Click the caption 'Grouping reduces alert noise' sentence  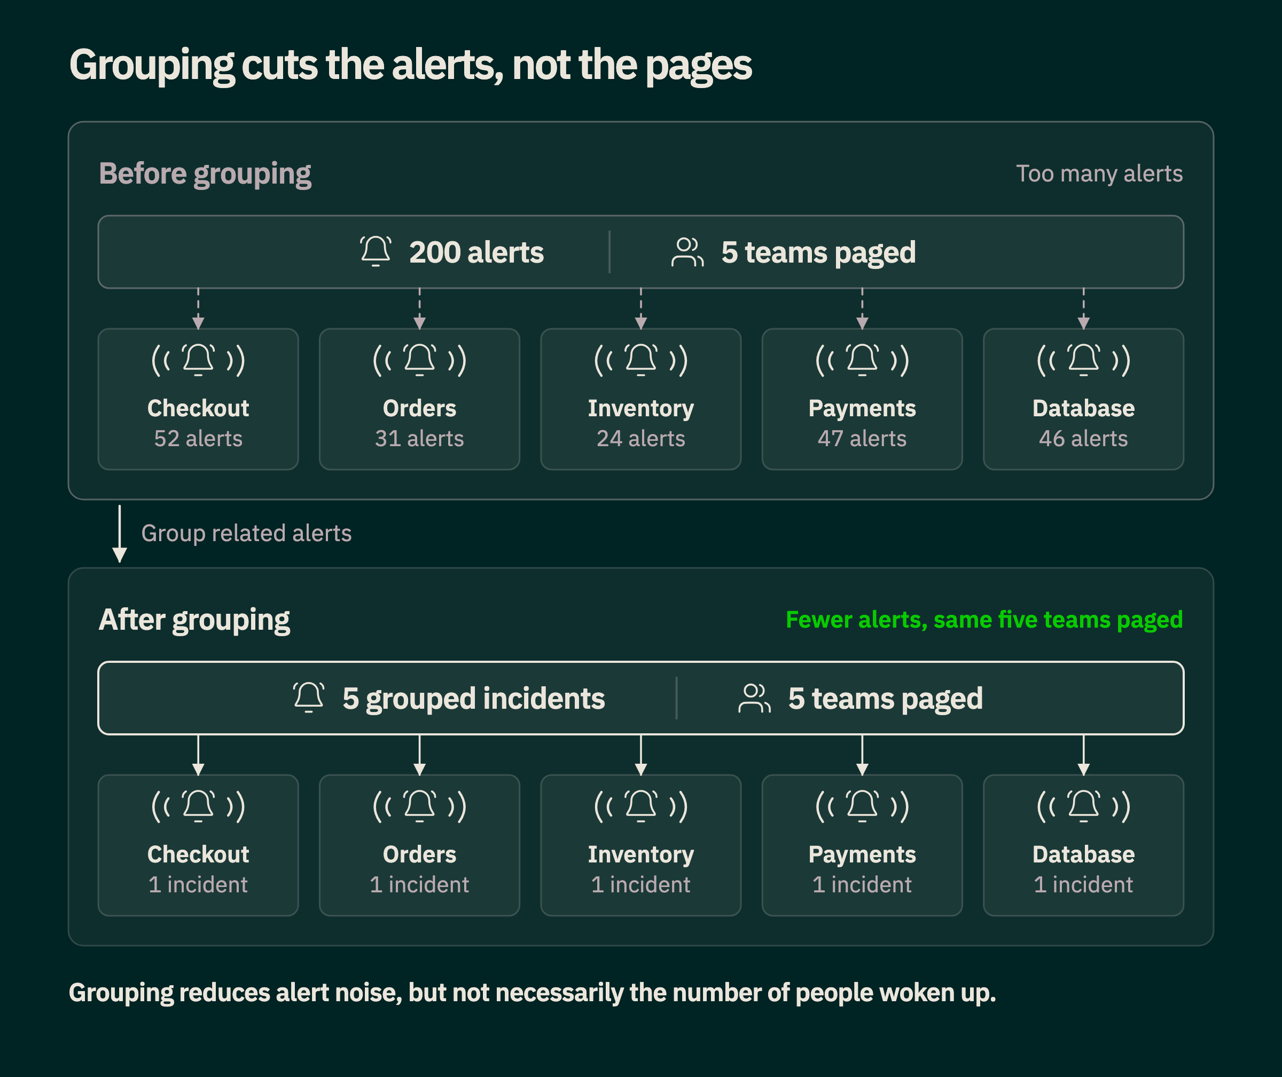[x=532, y=993]
